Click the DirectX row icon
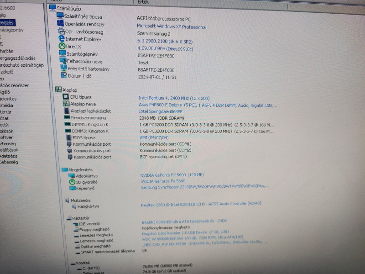365x274 pixels. point(62,46)
